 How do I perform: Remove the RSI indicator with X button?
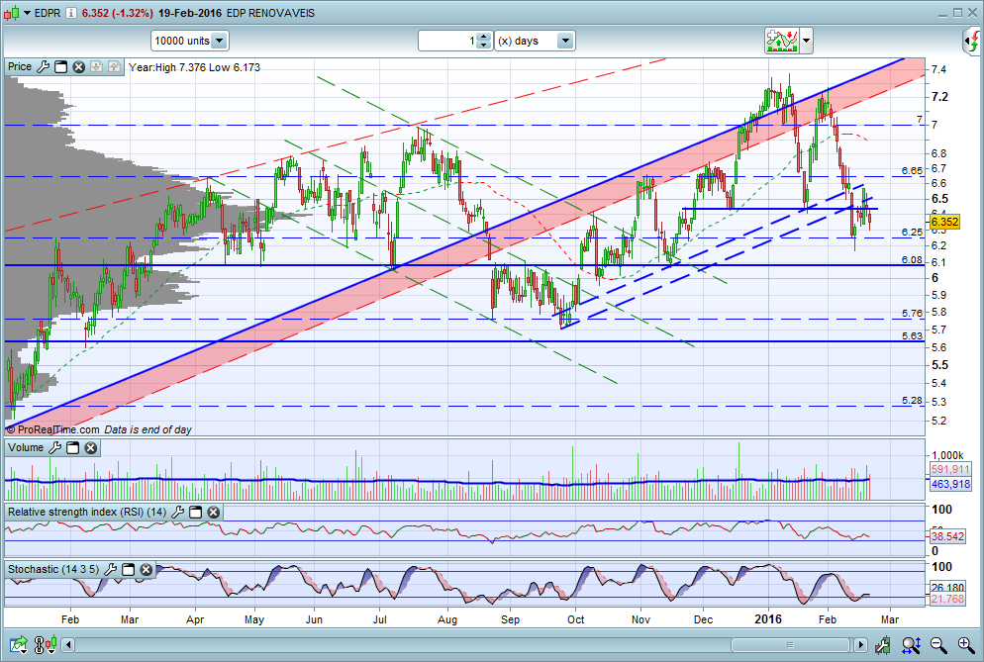(214, 512)
